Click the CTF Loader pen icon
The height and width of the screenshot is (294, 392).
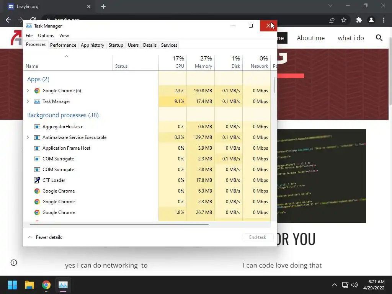pos(37,180)
